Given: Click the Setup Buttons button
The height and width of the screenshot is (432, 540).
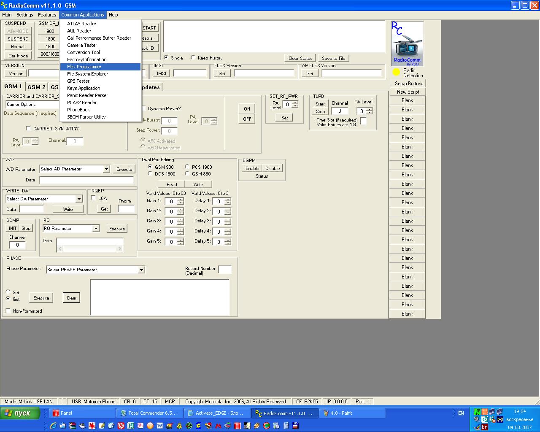Looking at the screenshot, I should point(408,84).
